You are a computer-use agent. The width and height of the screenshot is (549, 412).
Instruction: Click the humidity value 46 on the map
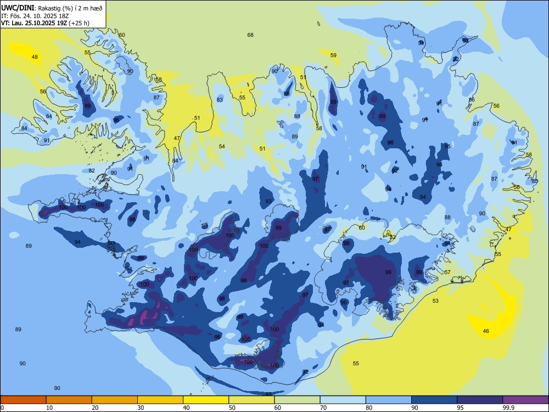tap(486, 331)
